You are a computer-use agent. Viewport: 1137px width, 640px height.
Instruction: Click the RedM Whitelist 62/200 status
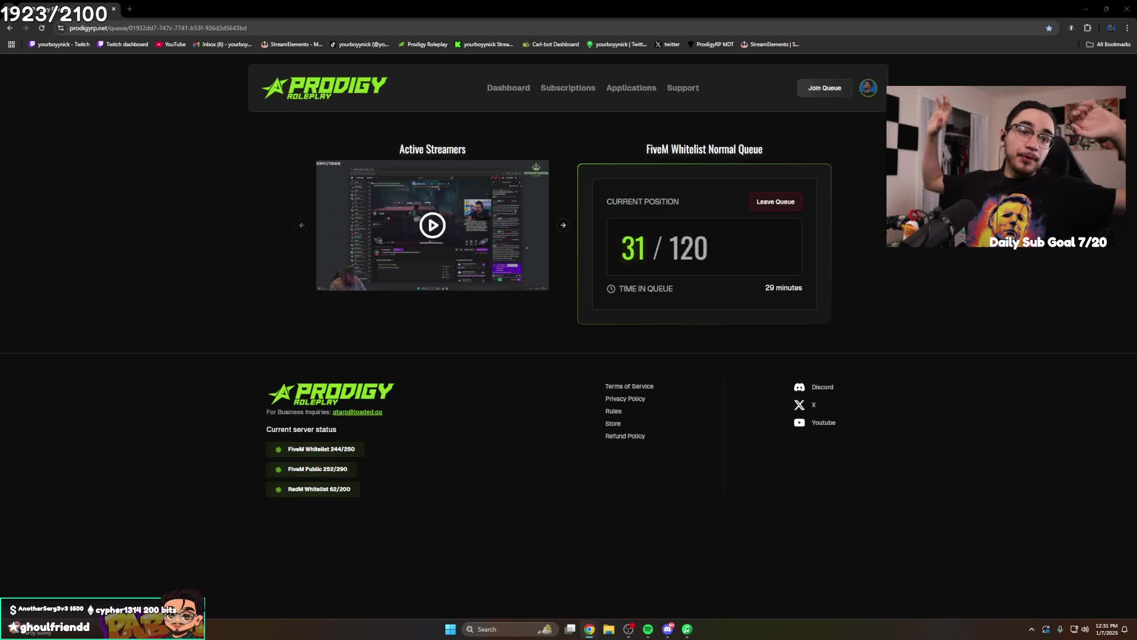[x=313, y=489]
